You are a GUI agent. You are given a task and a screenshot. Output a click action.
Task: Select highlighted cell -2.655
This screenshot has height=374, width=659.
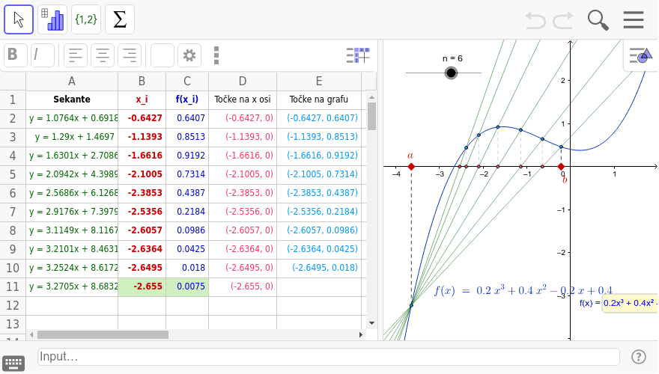142,287
